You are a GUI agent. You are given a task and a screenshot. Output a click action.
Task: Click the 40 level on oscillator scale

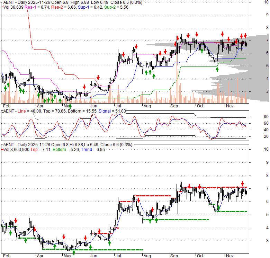coord(266,130)
